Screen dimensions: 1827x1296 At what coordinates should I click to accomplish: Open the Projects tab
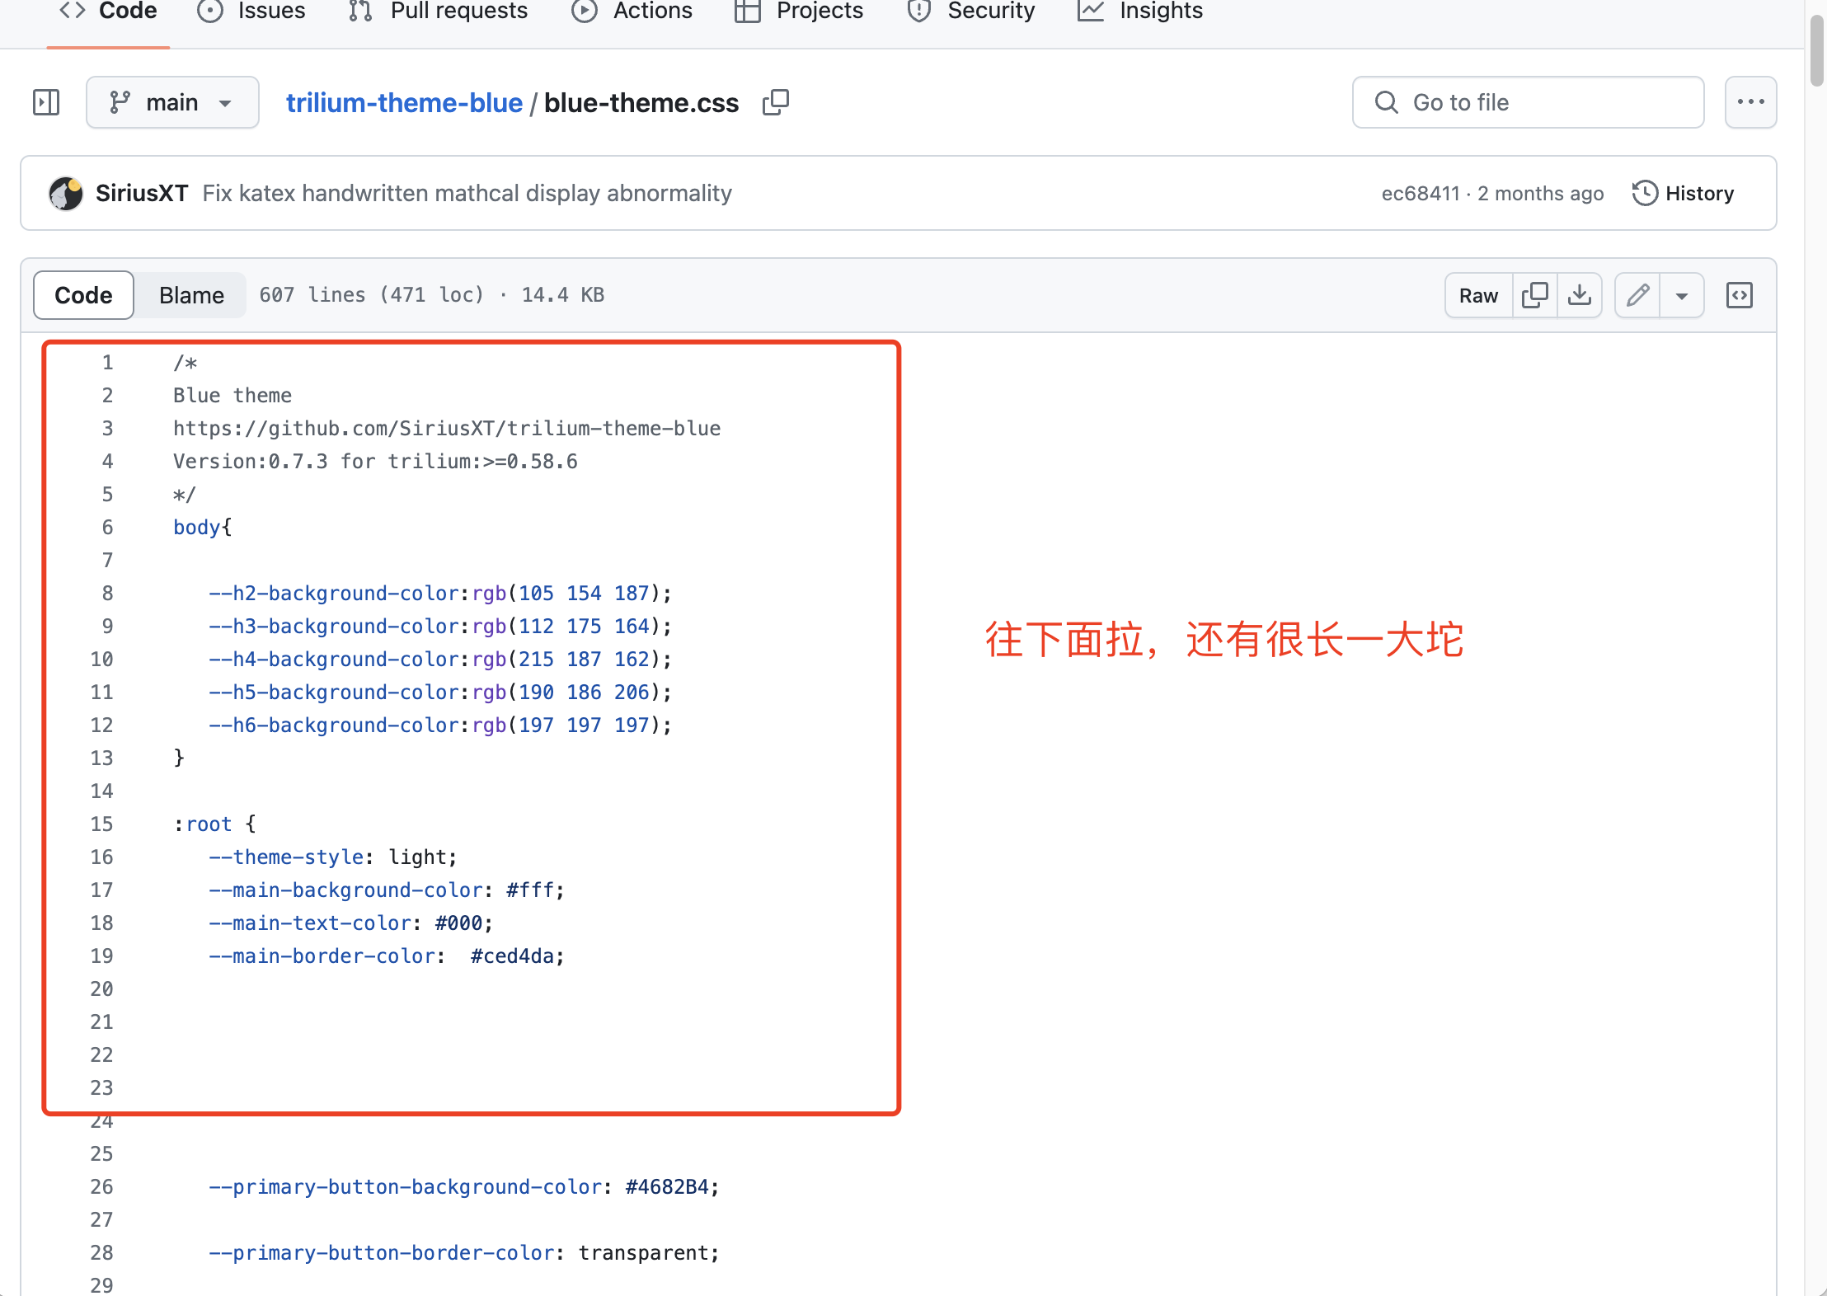pos(799,12)
